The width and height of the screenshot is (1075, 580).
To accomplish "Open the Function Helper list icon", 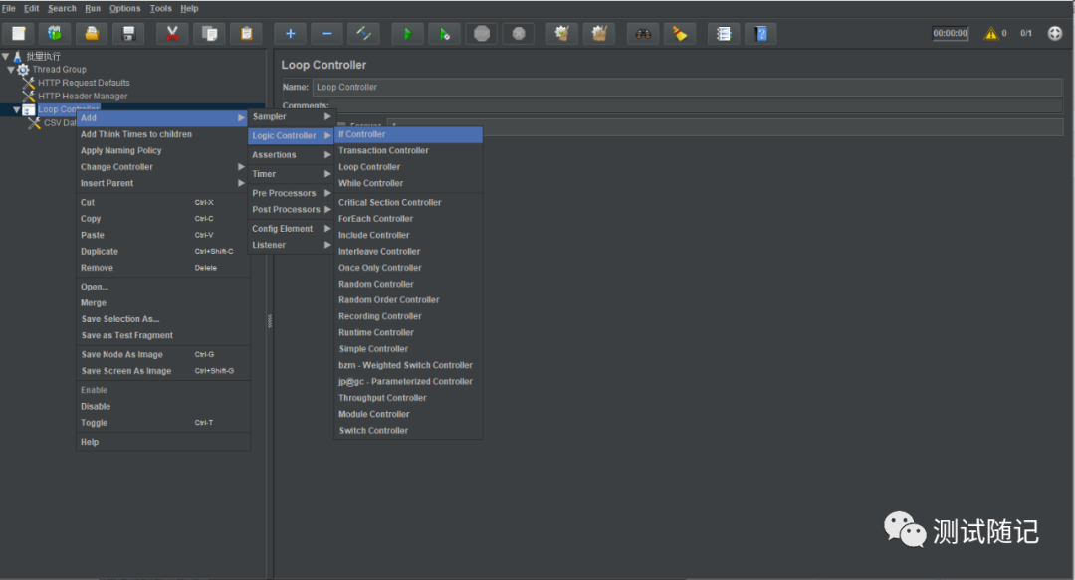I will tap(724, 33).
